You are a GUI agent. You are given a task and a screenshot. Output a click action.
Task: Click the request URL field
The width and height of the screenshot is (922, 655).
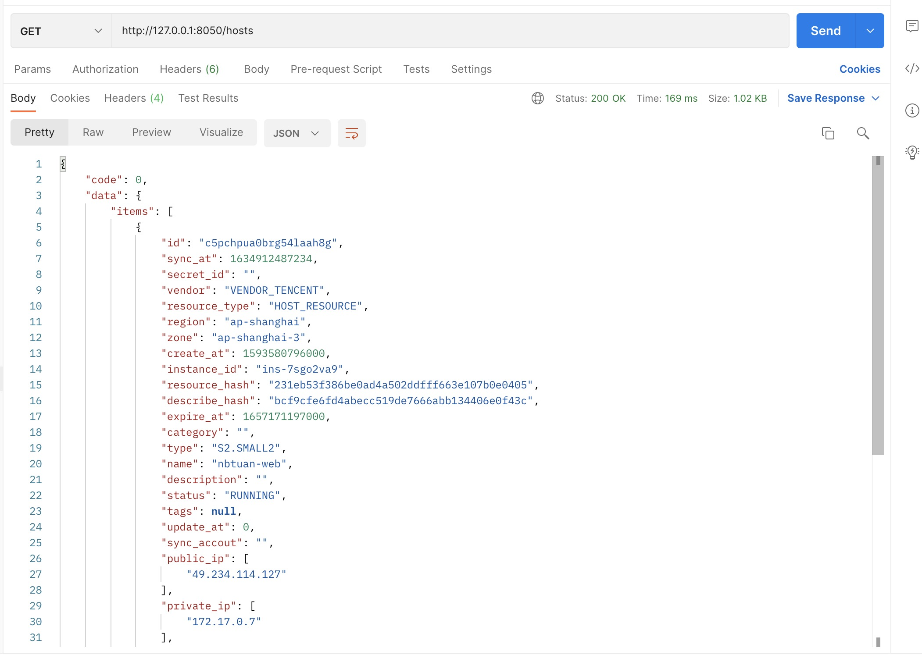[450, 31]
